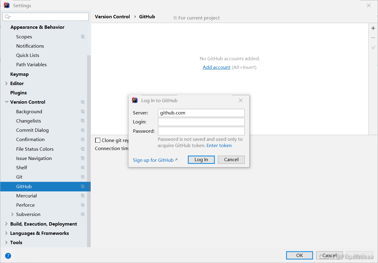The width and height of the screenshot is (378, 263).
Task: Click project-level icon beside GitHub row
Action: 83,186
